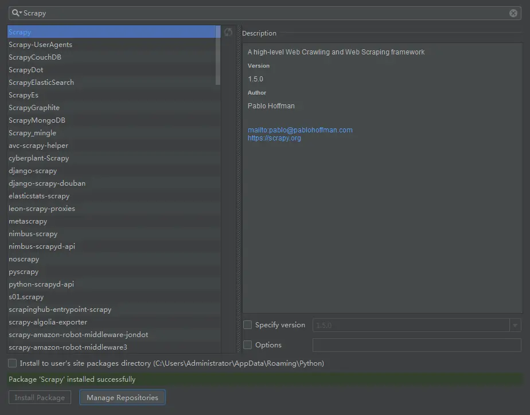Select scrapinghub-entrypoint-scrapy package
The width and height of the screenshot is (530, 415).
click(114, 310)
